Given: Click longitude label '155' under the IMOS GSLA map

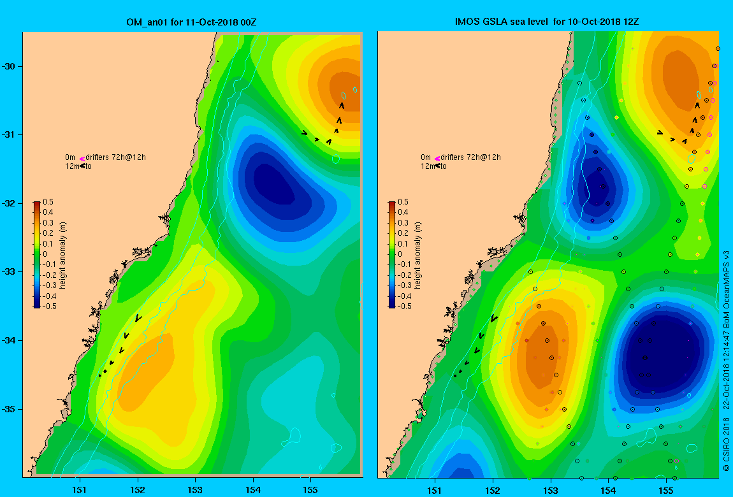Looking at the screenshot, I should point(665,490).
